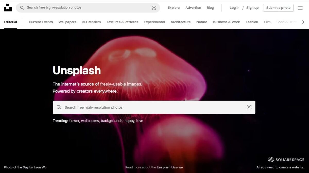Click the magnifier icon in top search bar
The height and width of the screenshot is (173, 309).
22,8
